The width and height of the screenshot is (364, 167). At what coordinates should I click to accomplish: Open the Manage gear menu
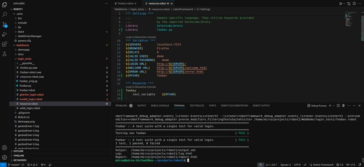[5, 157]
